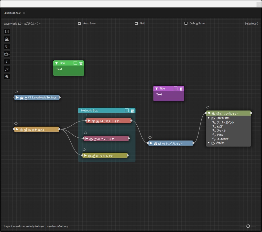The width and height of the screenshot is (262, 232).
Task: Click the add layer note icon in sidebar
Action: click(7, 46)
